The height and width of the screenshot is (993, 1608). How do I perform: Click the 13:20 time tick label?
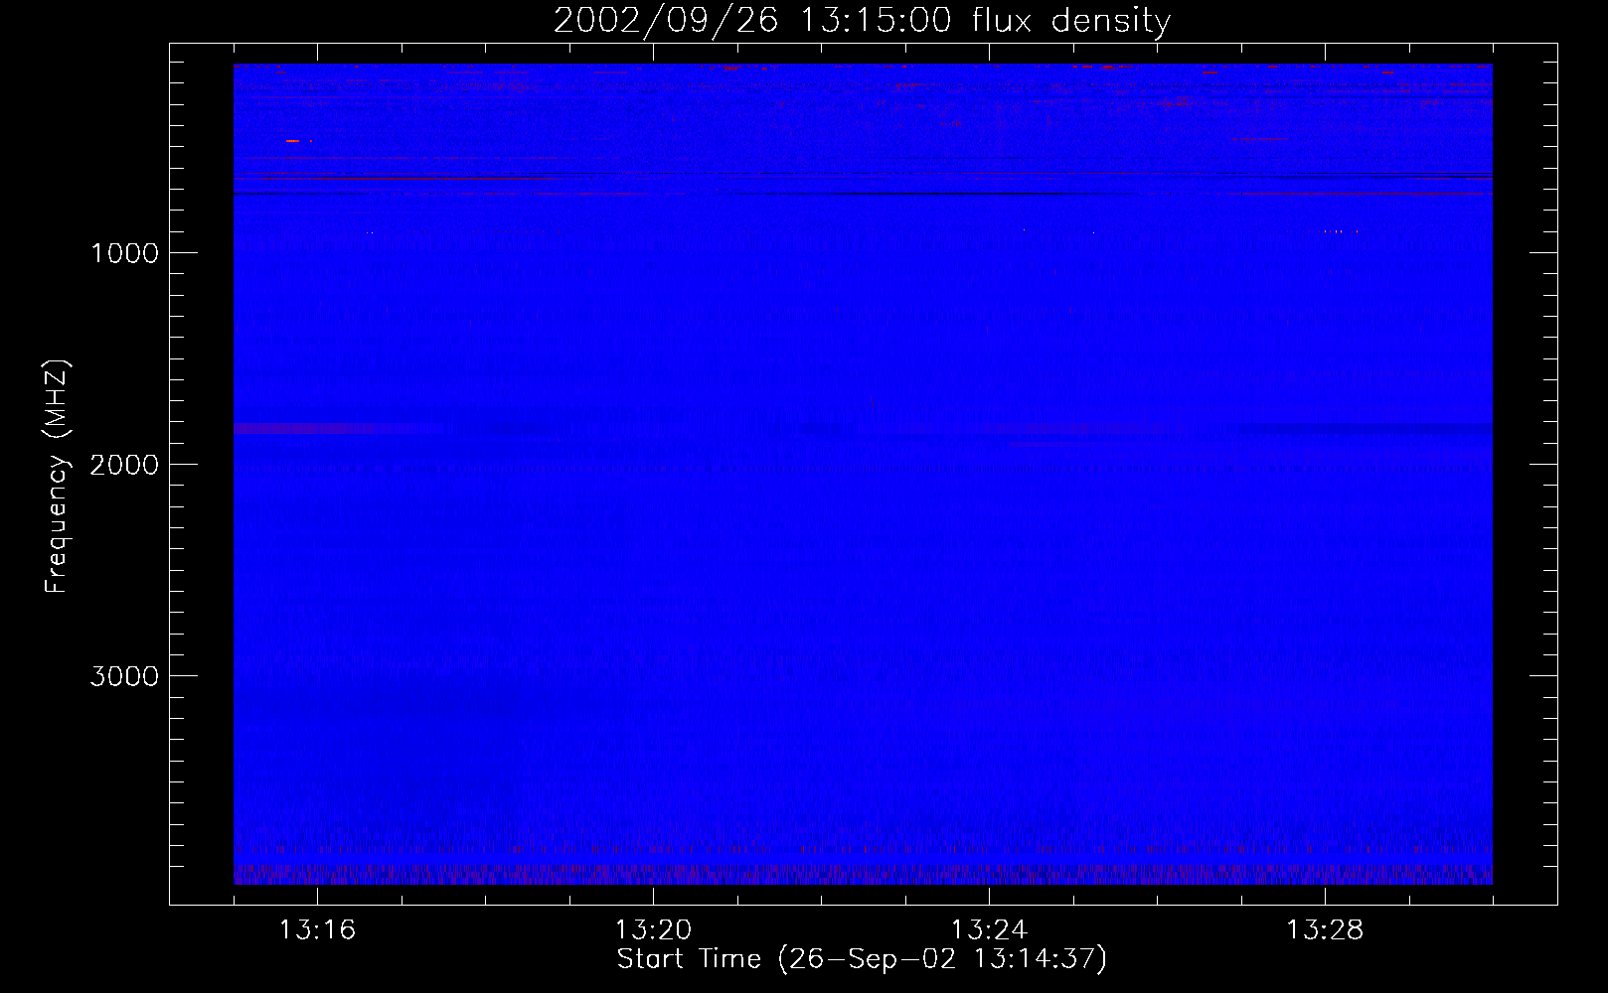653,930
